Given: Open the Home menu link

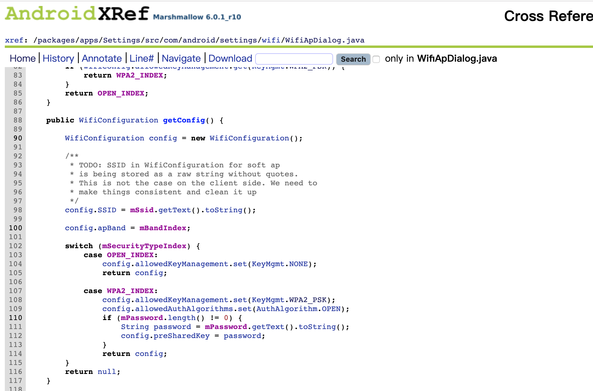Looking at the screenshot, I should (23, 58).
